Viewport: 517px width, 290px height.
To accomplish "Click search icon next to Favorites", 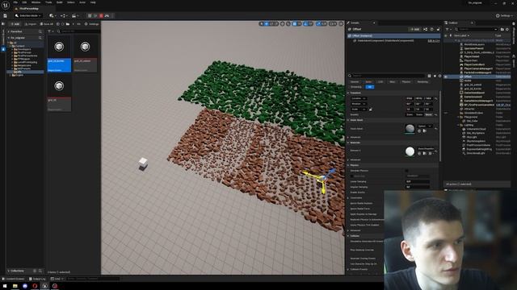I will click(40, 31).
